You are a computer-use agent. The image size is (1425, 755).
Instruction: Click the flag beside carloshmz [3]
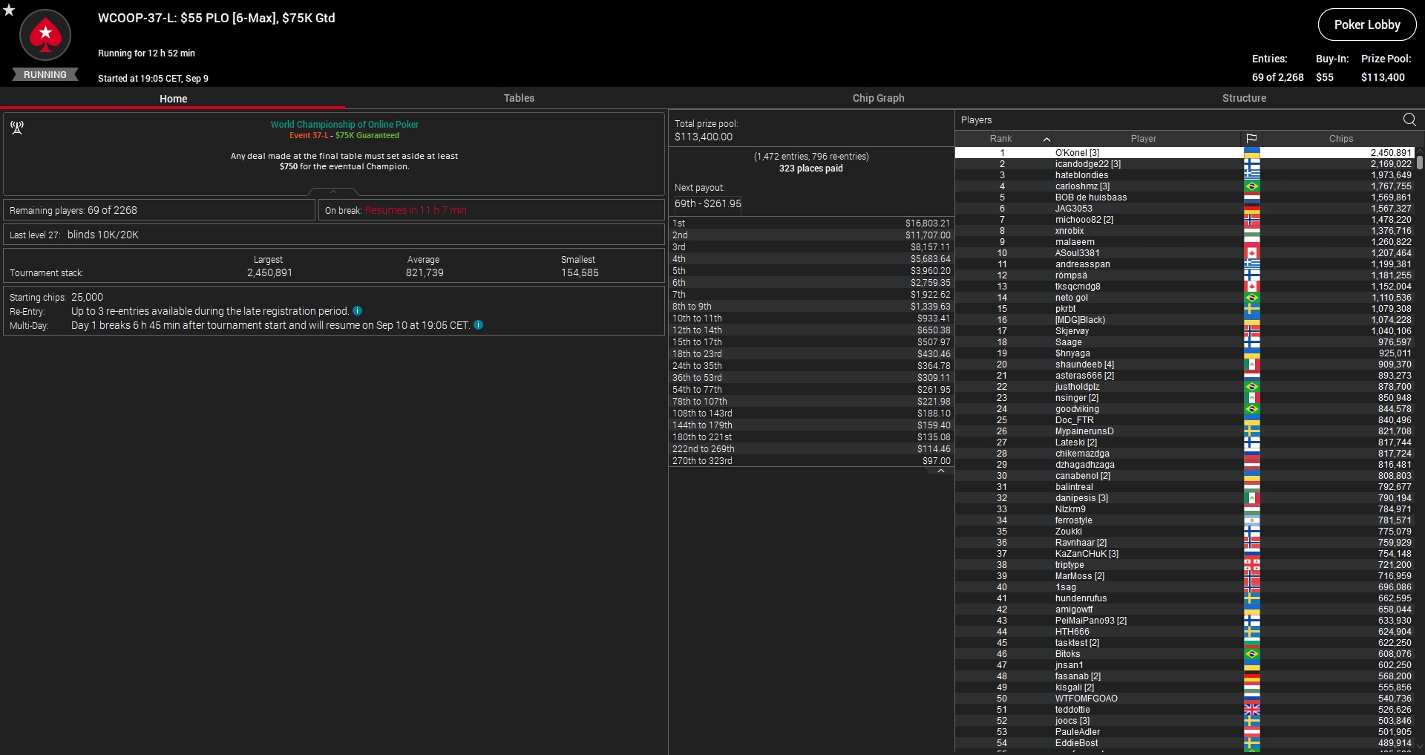pyautogui.click(x=1252, y=186)
